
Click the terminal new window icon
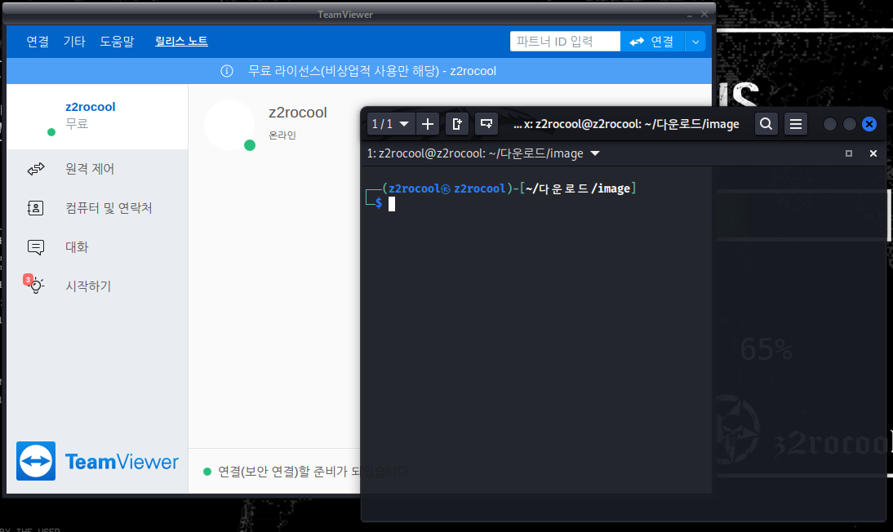coord(486,124)
